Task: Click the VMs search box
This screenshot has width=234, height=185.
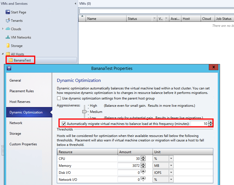Action: click(157, 11)
